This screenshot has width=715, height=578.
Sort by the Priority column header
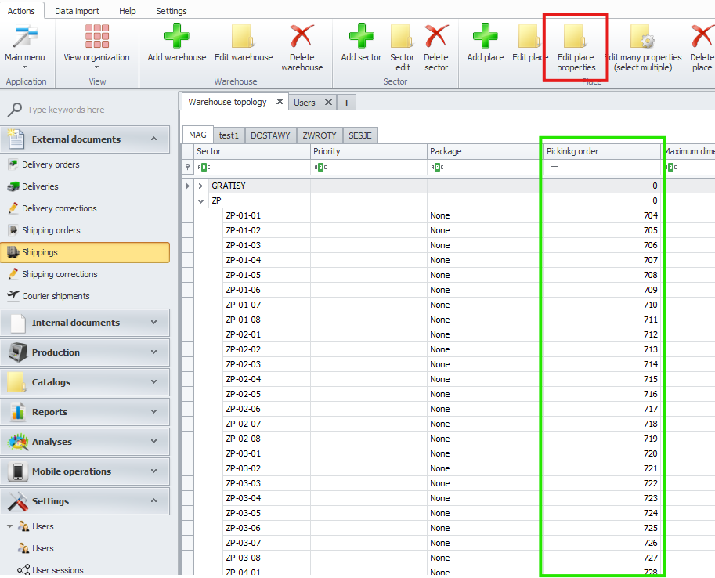(368, 151)
